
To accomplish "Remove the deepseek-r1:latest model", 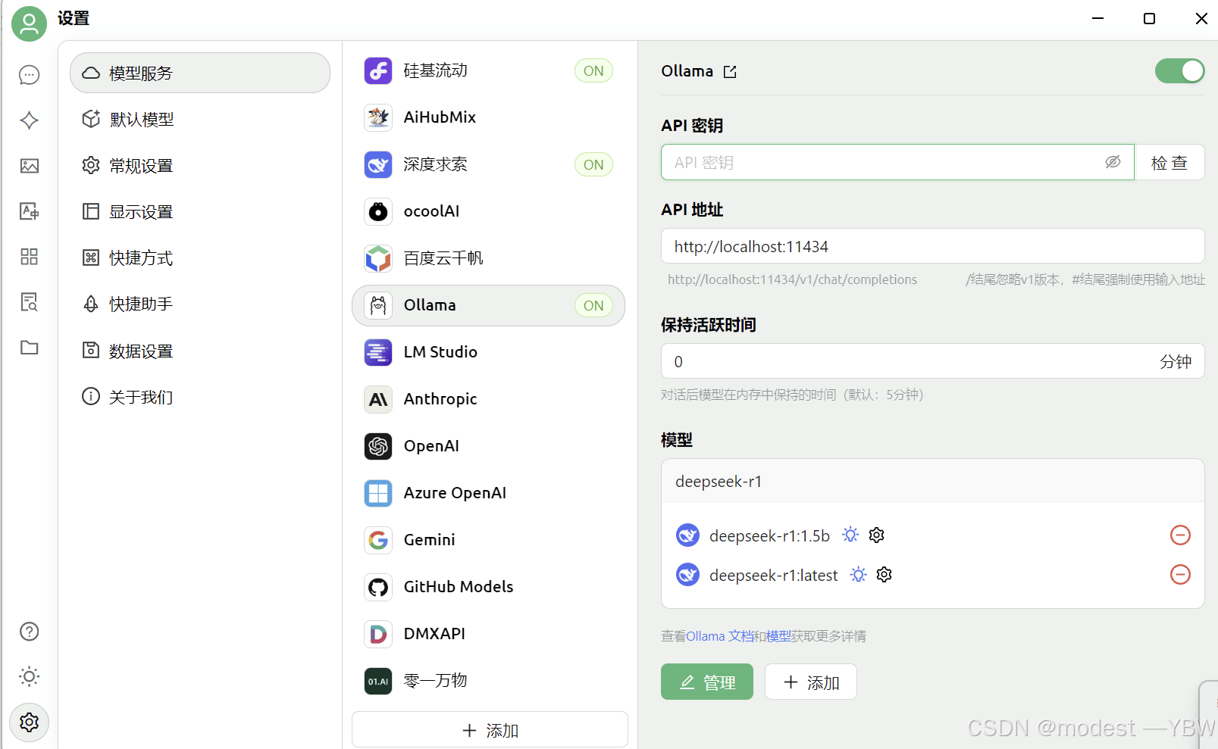I will tap(1180, 575).
